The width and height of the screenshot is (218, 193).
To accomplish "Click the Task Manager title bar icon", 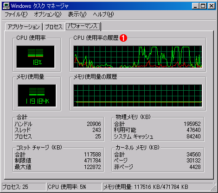I will coord(6,6).
